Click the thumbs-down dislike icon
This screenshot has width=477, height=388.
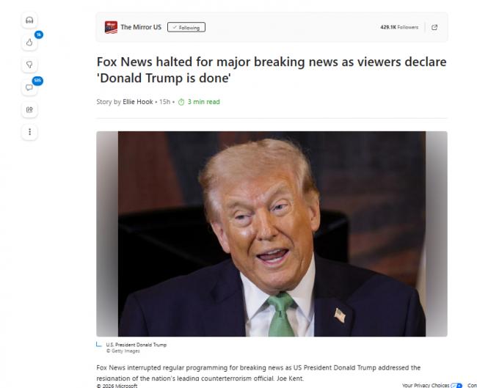click(x=29, y=65)
